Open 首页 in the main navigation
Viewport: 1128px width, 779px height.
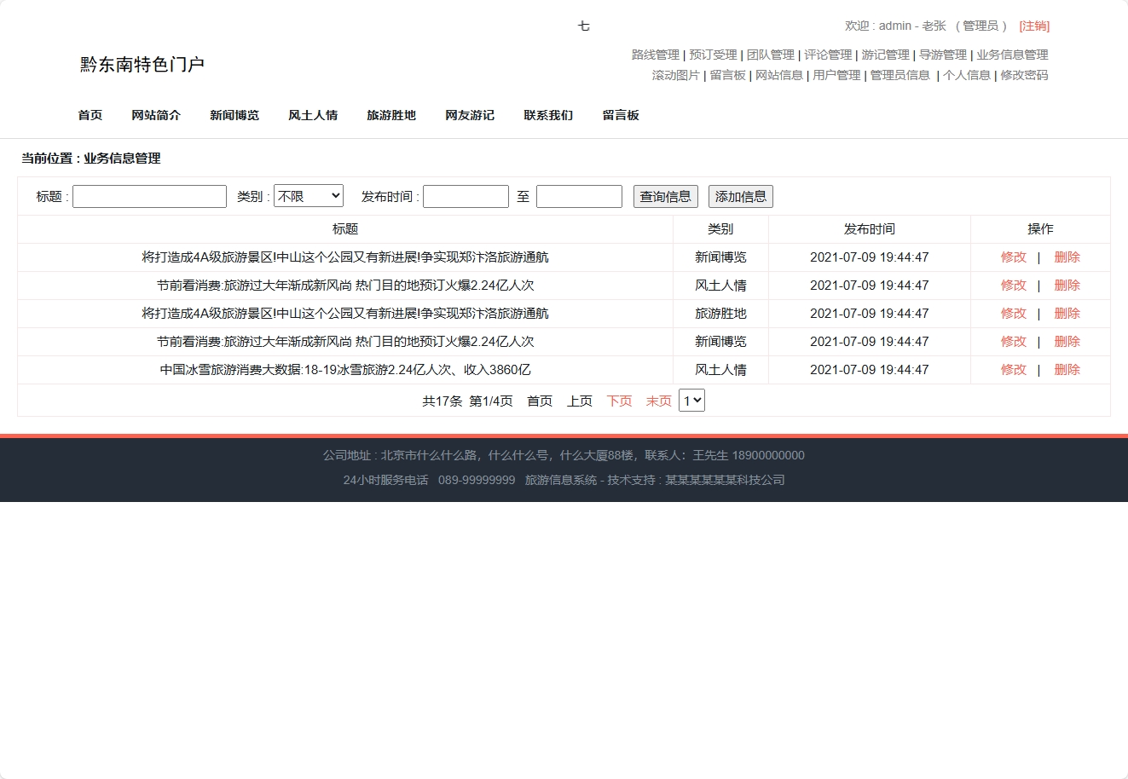pos(90,115)
